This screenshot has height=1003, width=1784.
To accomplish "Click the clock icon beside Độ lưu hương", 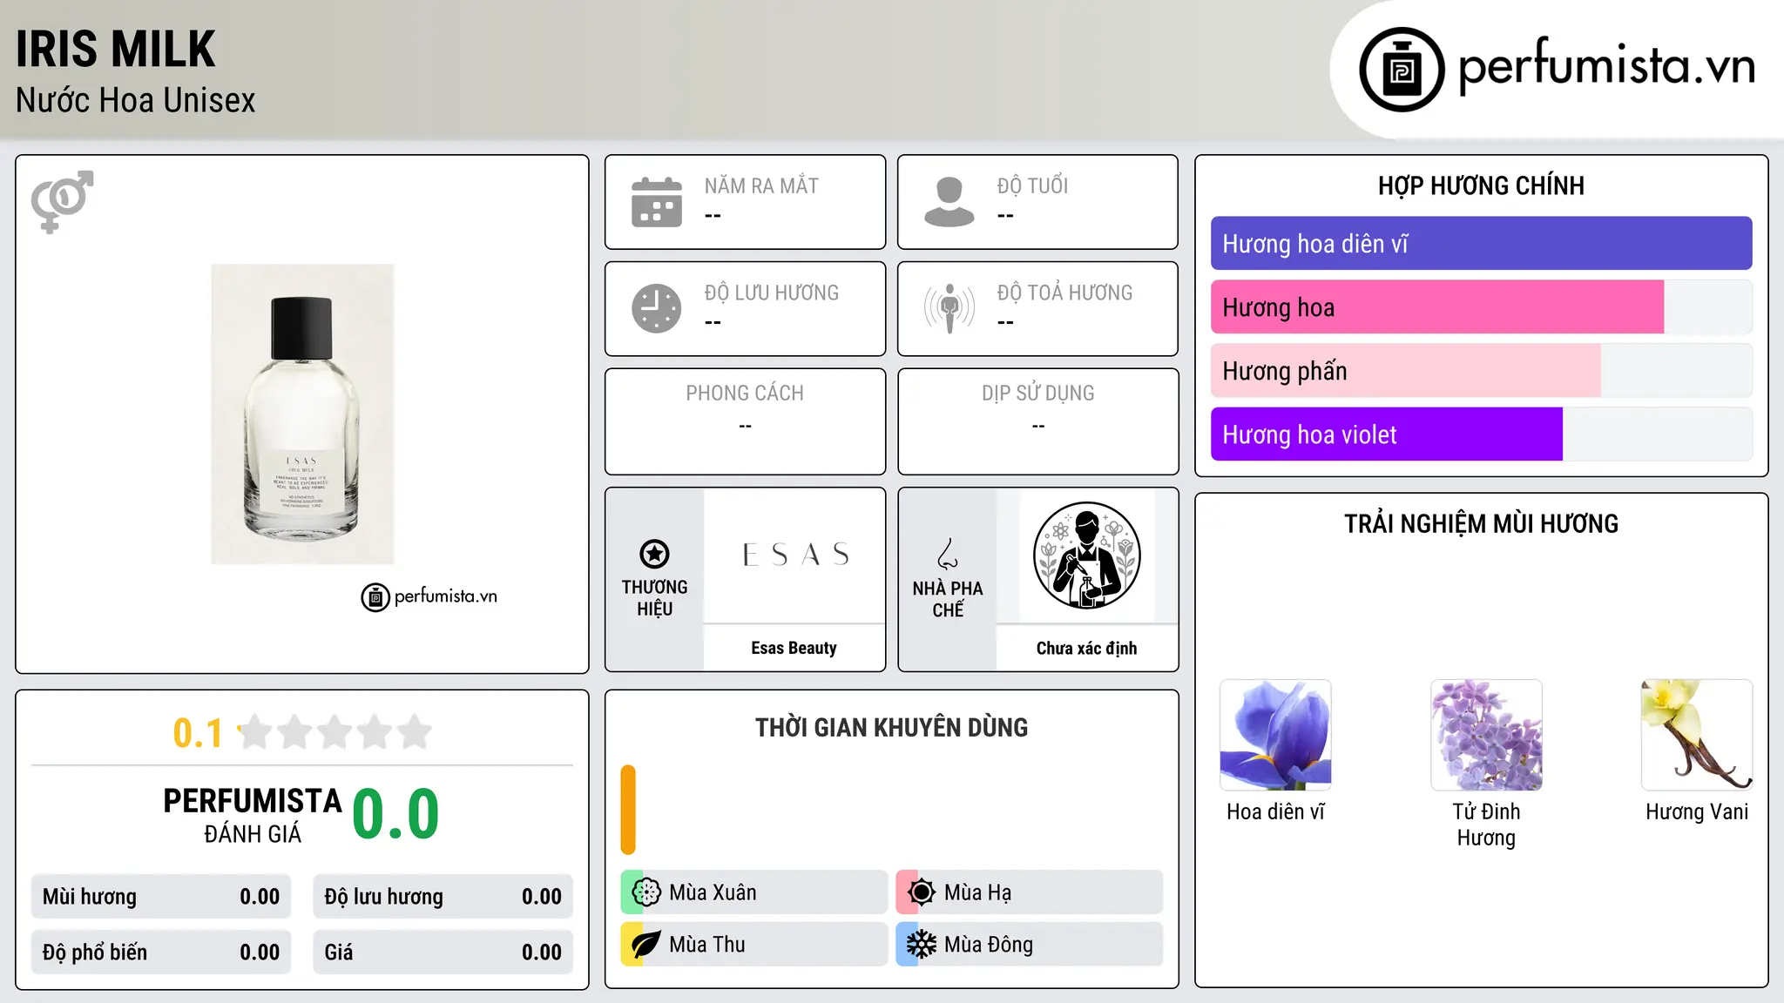I will (x=657, y=308).
